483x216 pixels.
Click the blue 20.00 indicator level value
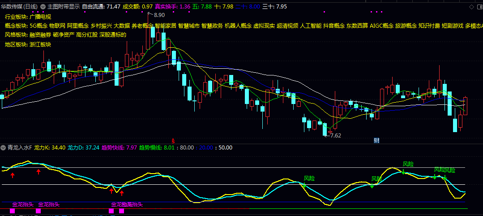(x=206, y=147)
